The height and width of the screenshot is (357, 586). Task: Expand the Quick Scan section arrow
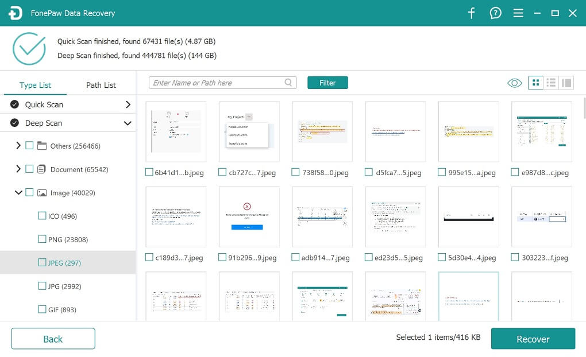click(x=128, y=104)
